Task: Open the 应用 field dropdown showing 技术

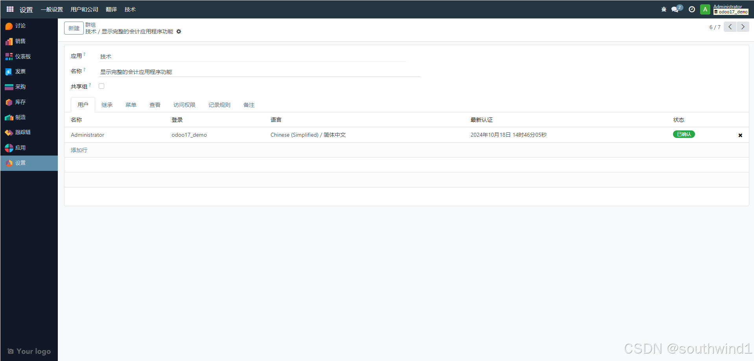Action: (x=253, y=57)
